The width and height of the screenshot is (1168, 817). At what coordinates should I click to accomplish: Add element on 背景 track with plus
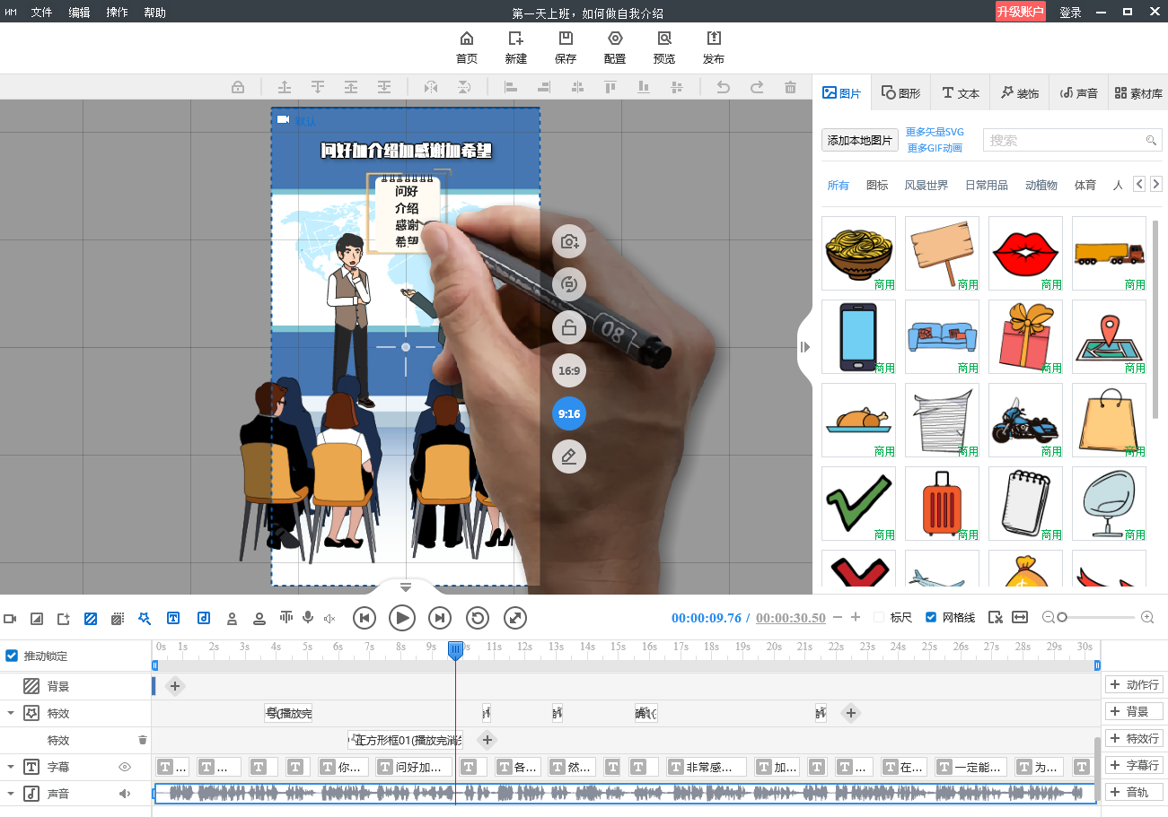(175, 686)
